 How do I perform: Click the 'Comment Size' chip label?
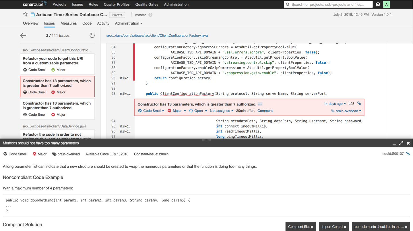299,227
